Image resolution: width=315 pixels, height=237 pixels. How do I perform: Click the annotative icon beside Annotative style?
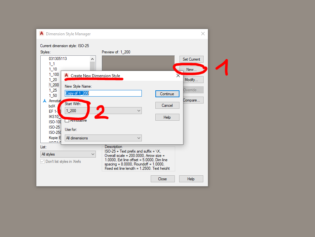click(45, 101)
